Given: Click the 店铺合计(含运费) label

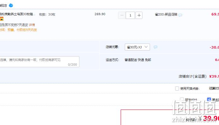Looking at the screenshot, I should [193, 76].
